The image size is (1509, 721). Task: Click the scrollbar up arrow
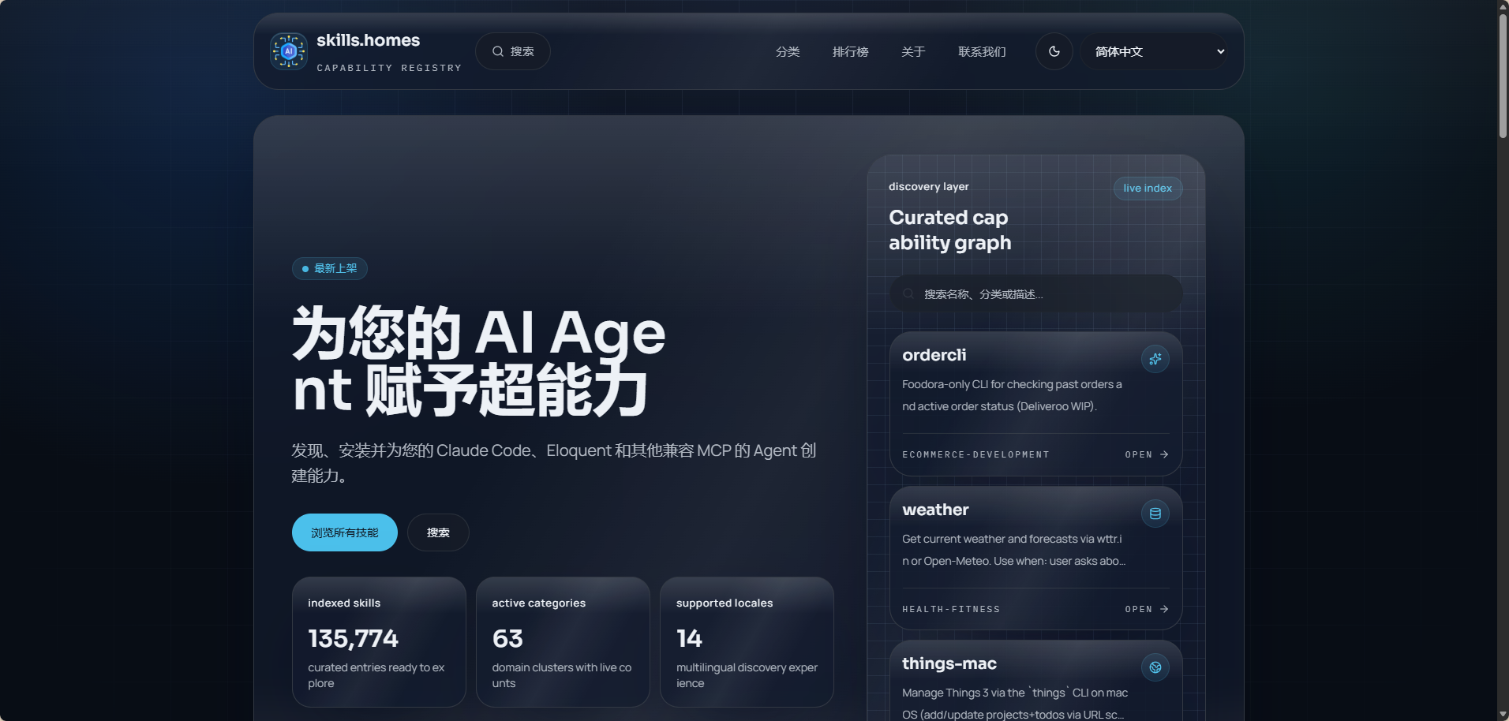1503,6
